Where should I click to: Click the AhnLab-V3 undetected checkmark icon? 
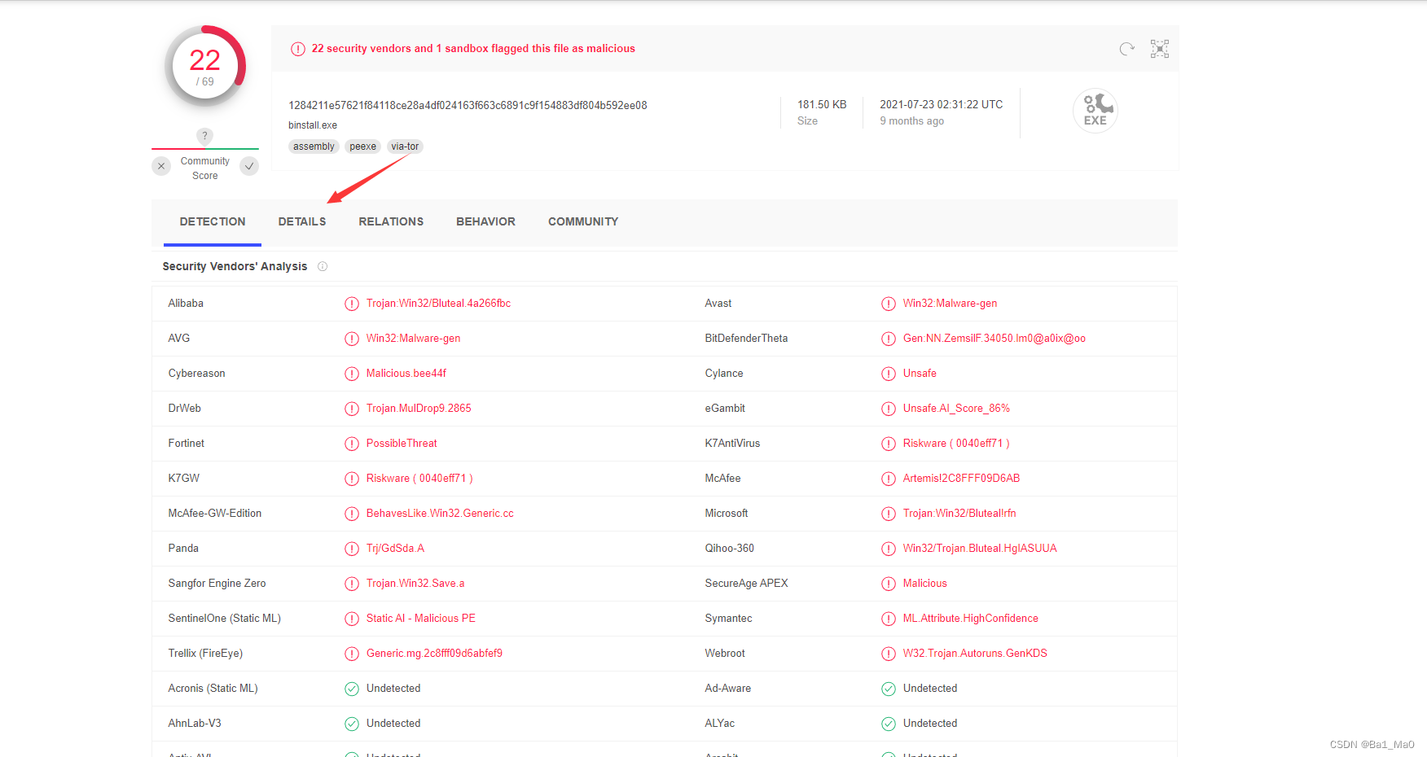click(x=352, y=724)
